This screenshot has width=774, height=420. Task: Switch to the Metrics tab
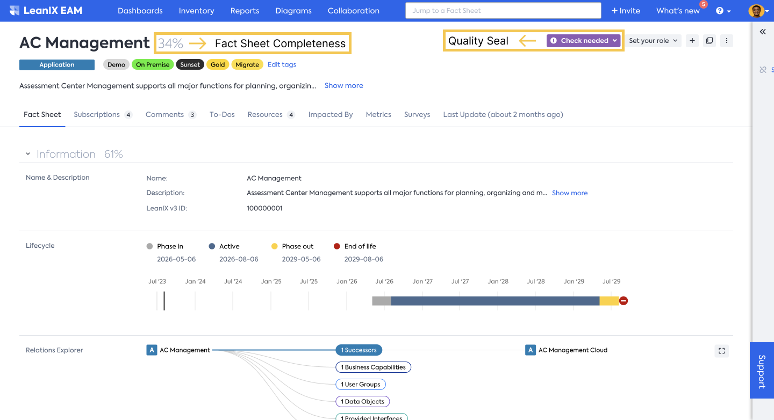point(378,114)
